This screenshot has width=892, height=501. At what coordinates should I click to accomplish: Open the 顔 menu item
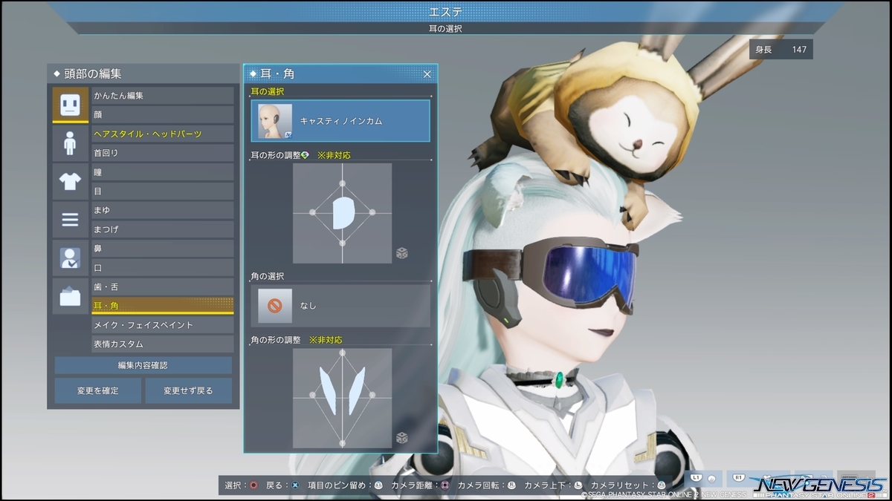[x=163, y=115]
